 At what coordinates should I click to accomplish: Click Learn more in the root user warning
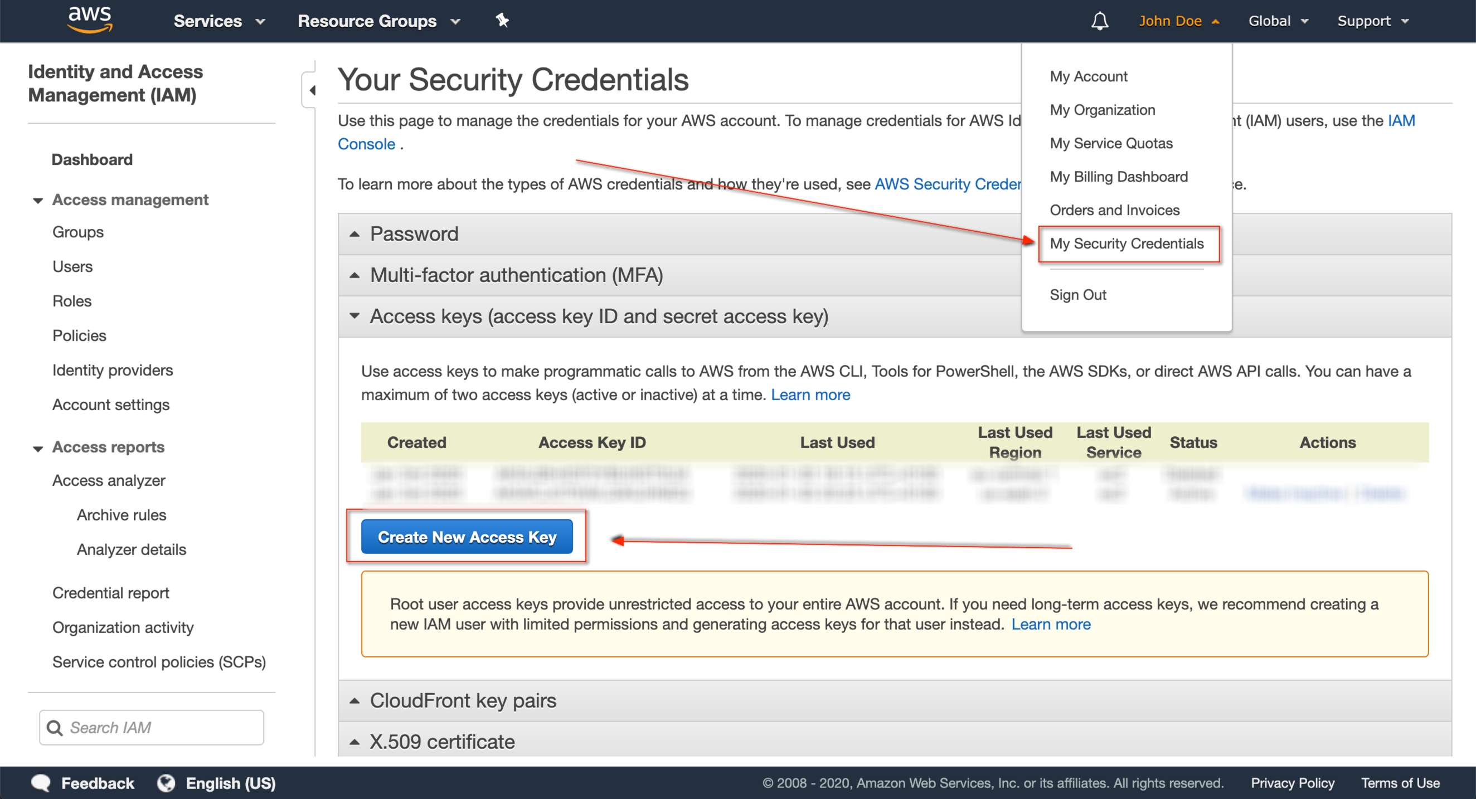(x=1050, y=624)
